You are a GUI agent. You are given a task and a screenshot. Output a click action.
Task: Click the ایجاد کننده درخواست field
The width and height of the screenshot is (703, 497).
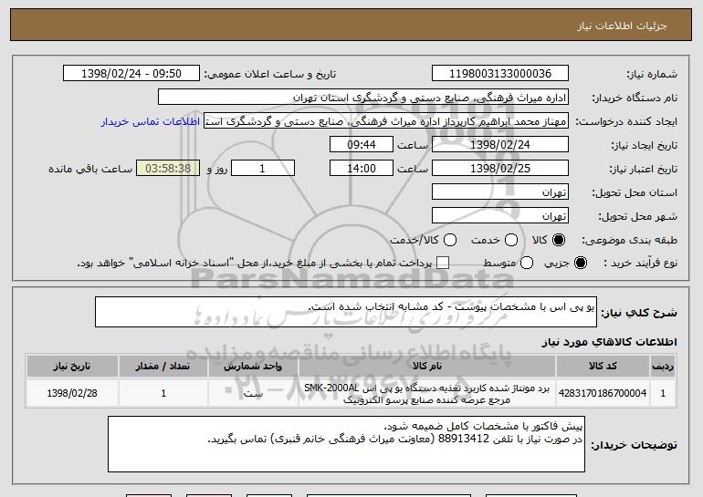(x=386, y=121)
